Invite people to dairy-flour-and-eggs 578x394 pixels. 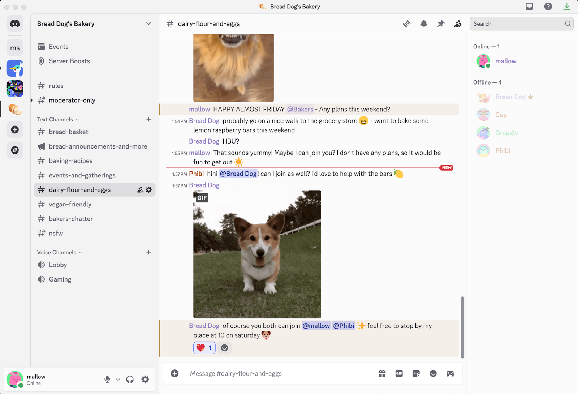coord(139,189)
